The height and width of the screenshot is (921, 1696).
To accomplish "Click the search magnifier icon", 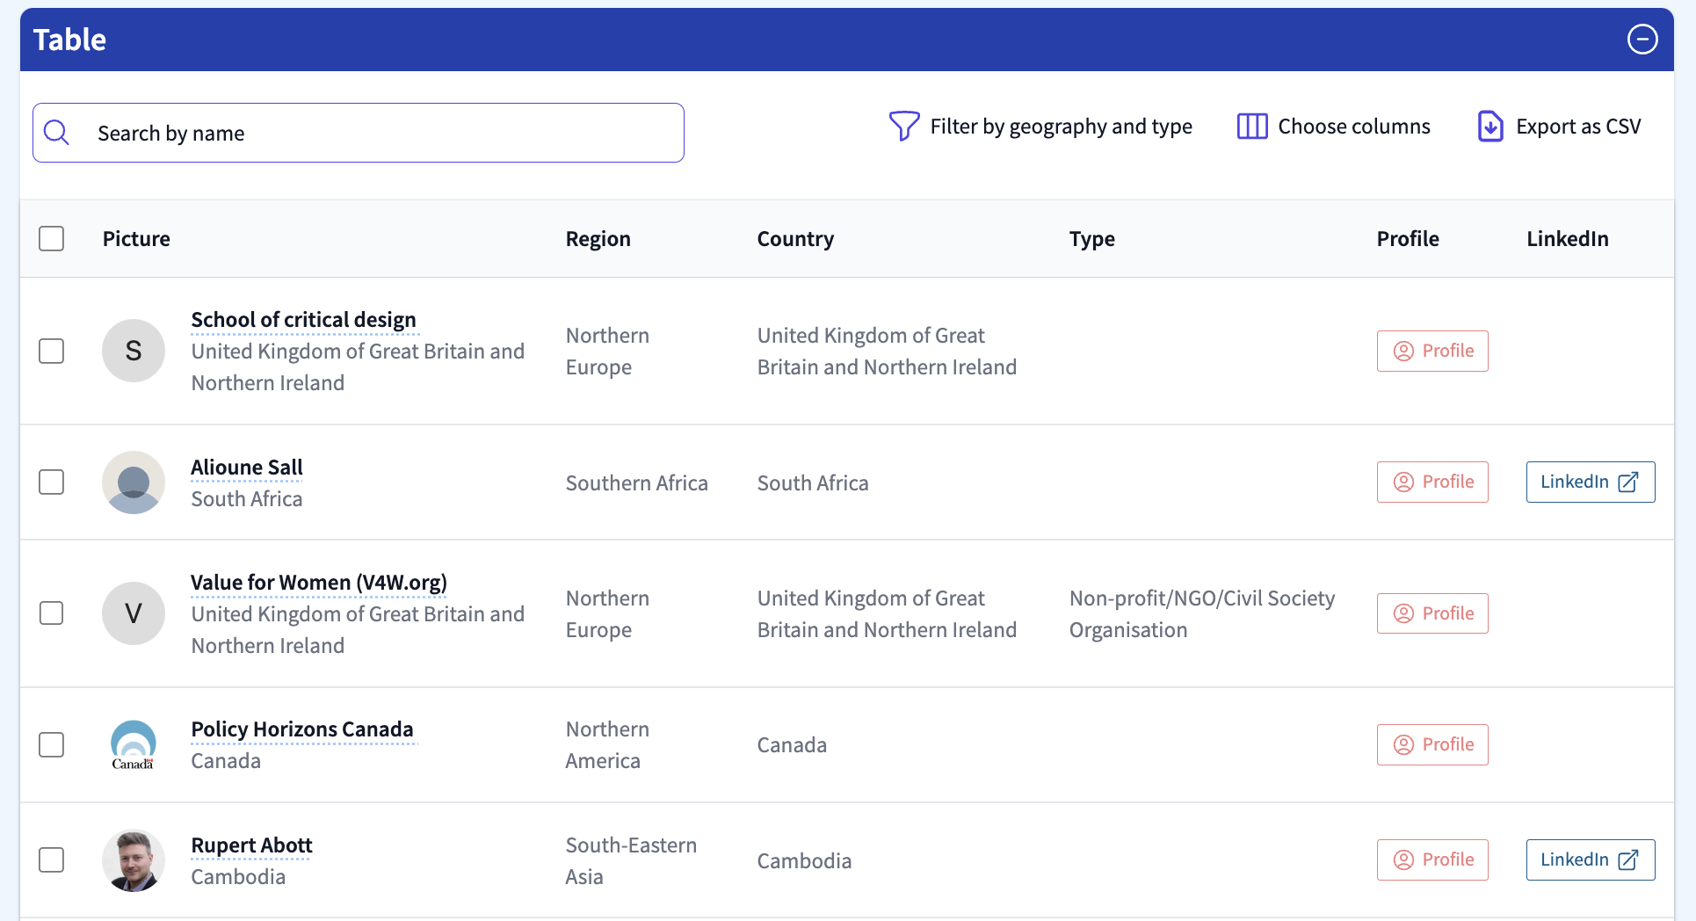I will 57,133.
